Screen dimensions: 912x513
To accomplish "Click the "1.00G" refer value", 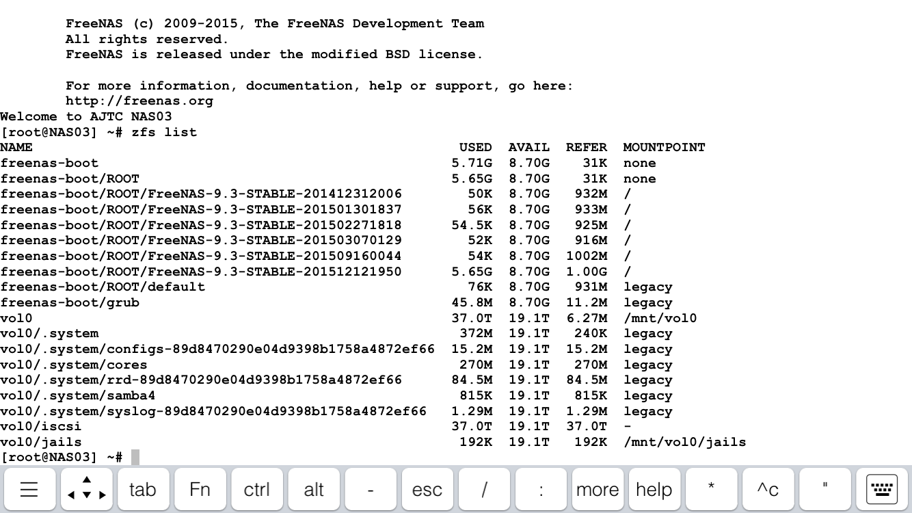I will pos(587,272).
